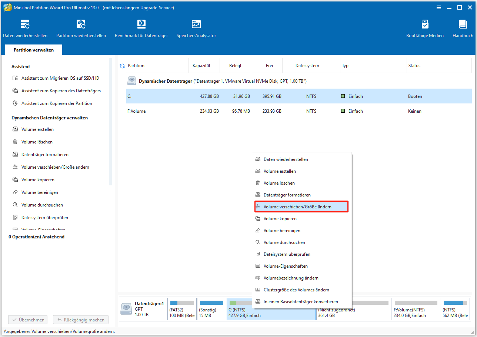This screenshot has width=477, height=337.
Task: Refresh the partition list
Action: 122,66
